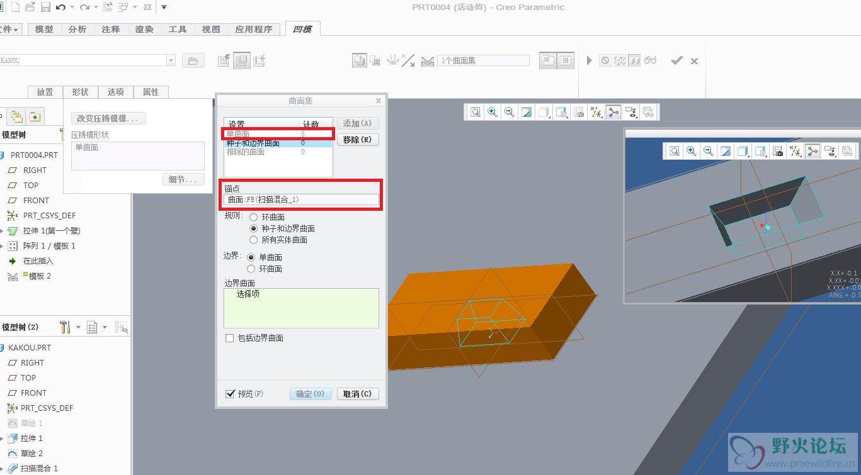Toggle the second window display button right of 1个曲面集
Screen dimensions: 861x475
tap(566, 60)
